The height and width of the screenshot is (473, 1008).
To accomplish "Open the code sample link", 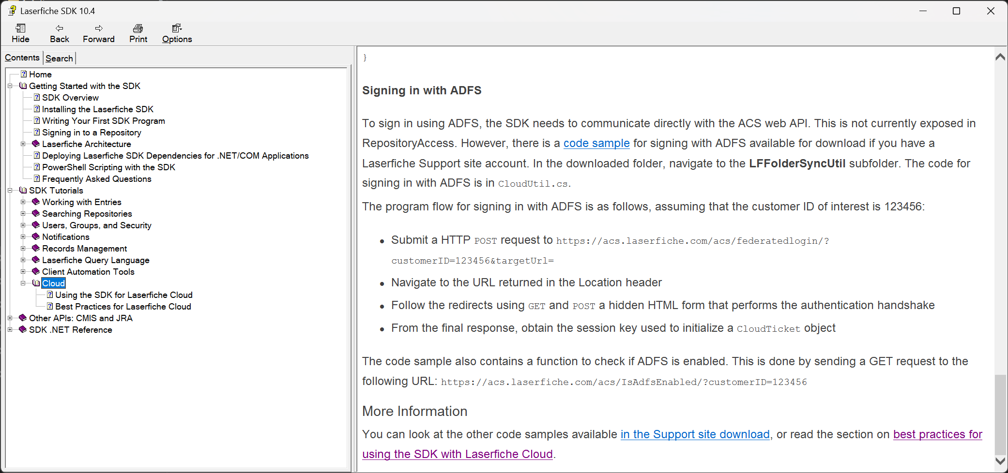I will [x=596, y=143].
